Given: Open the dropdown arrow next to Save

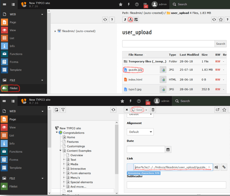Looking at the screenshot, I should (x=146, y=110).
